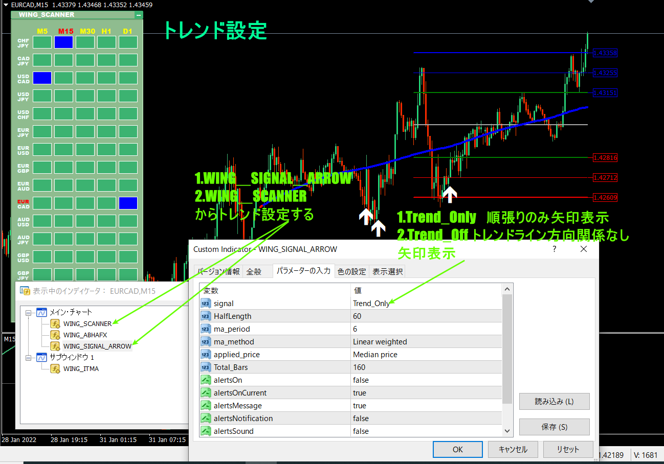Viewport: 664px width, 464px height.
Task: Click the integer icon beside the signal parameter
Action: [206, 304]
